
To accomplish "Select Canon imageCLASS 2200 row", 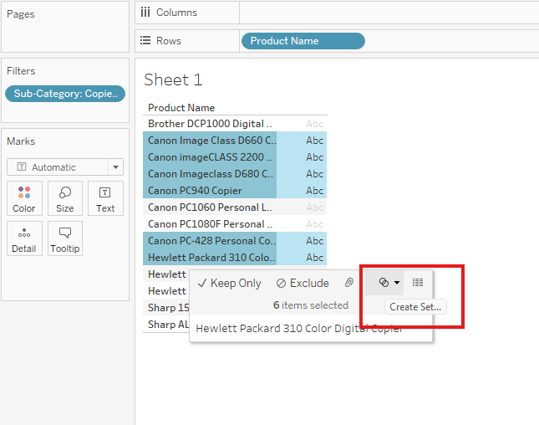I will pos(210,157).
